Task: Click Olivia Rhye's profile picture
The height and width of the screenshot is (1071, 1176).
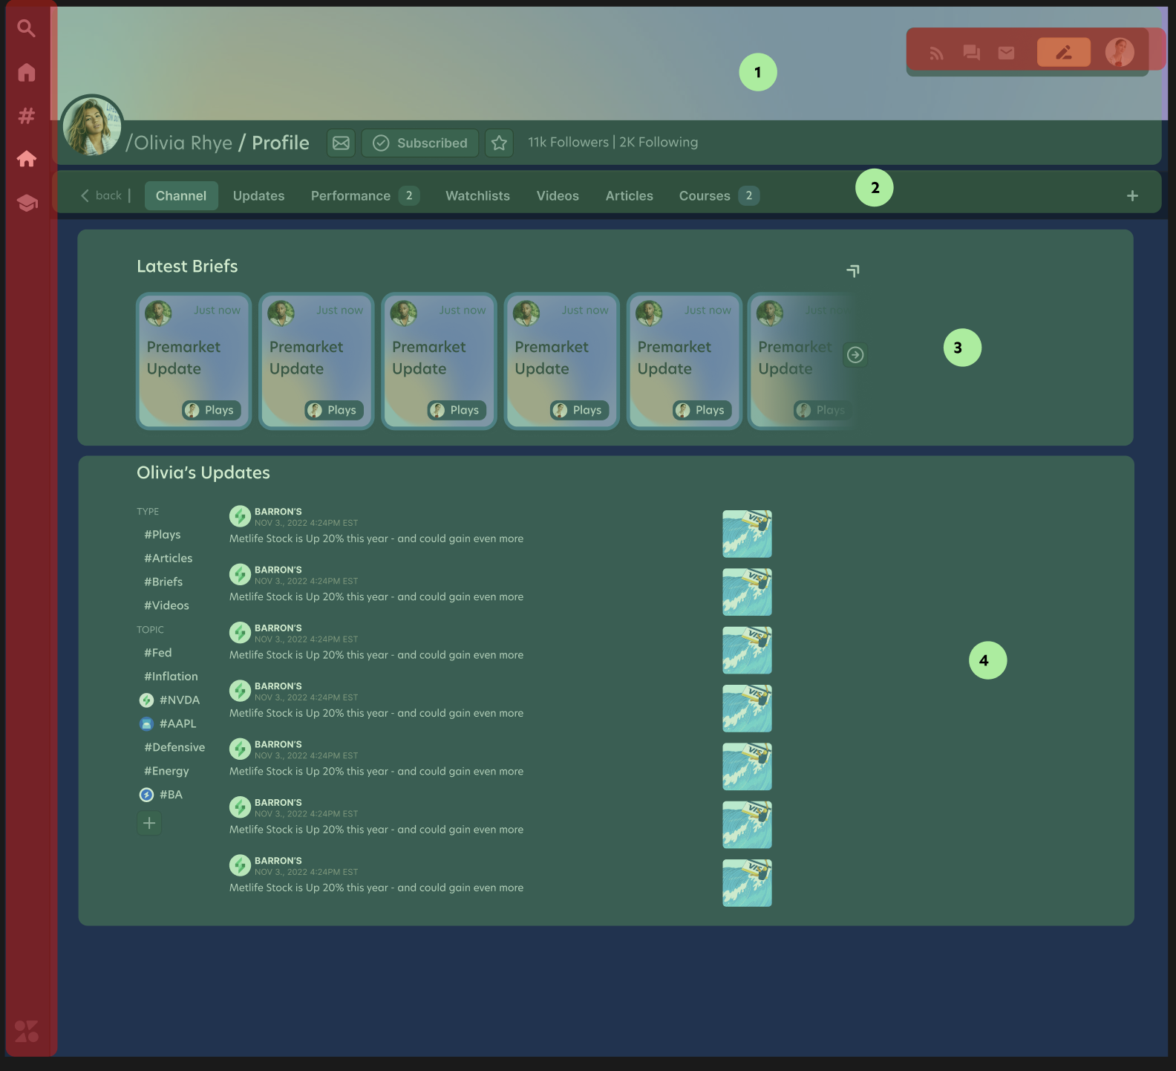Action: [x=92, y=126]
